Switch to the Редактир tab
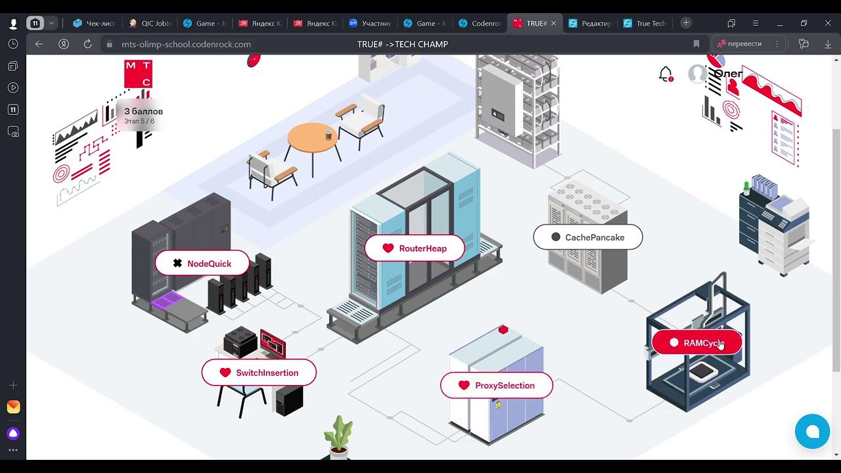 pos(589,23)
